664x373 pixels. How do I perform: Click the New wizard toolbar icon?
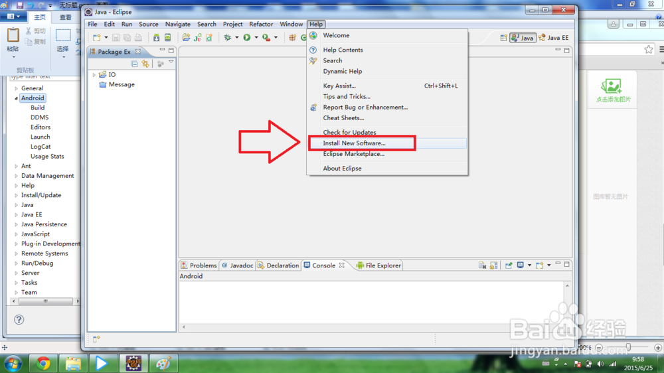pyautogui.click(x=97, y=38)
